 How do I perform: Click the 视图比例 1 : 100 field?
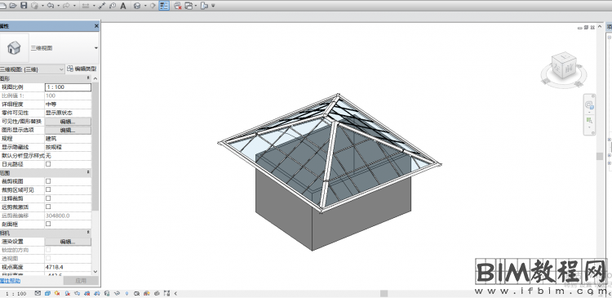coord(69,87)
